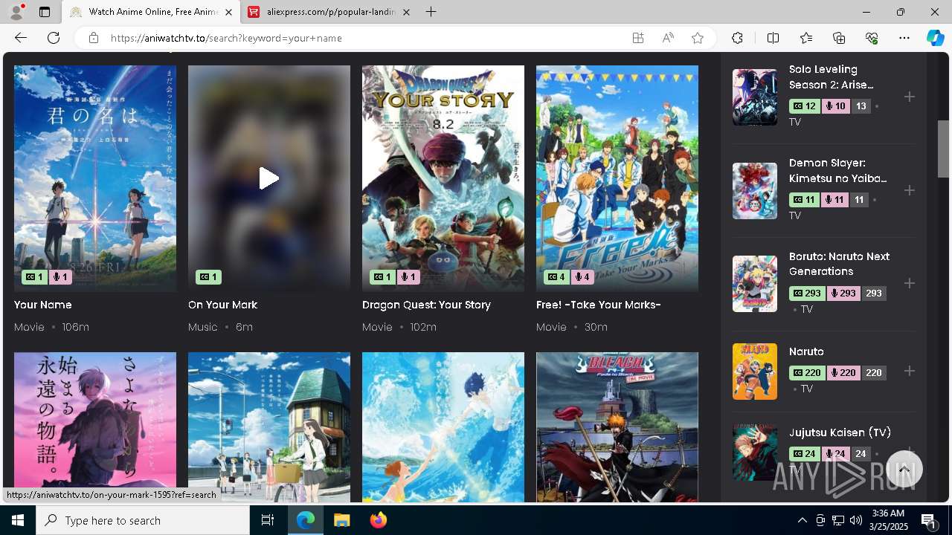Open Boruto: Naruto Next Generations link
This screenshot has height=535, width=952.
(x=839, y=264)
